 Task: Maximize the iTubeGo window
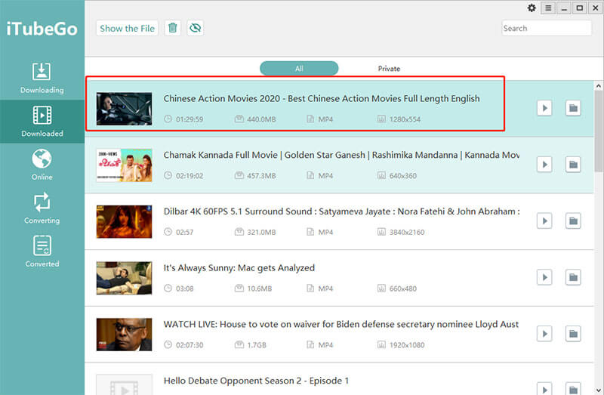pyautogui.click(x=580, y=8)
